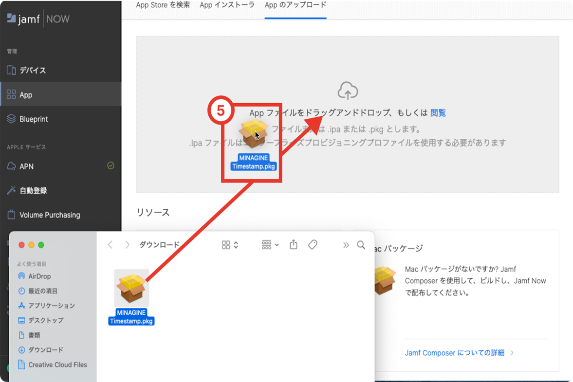Click the Finder share icon
The height and width of the screenshot is (382, 573).
[x=294, y=245]
